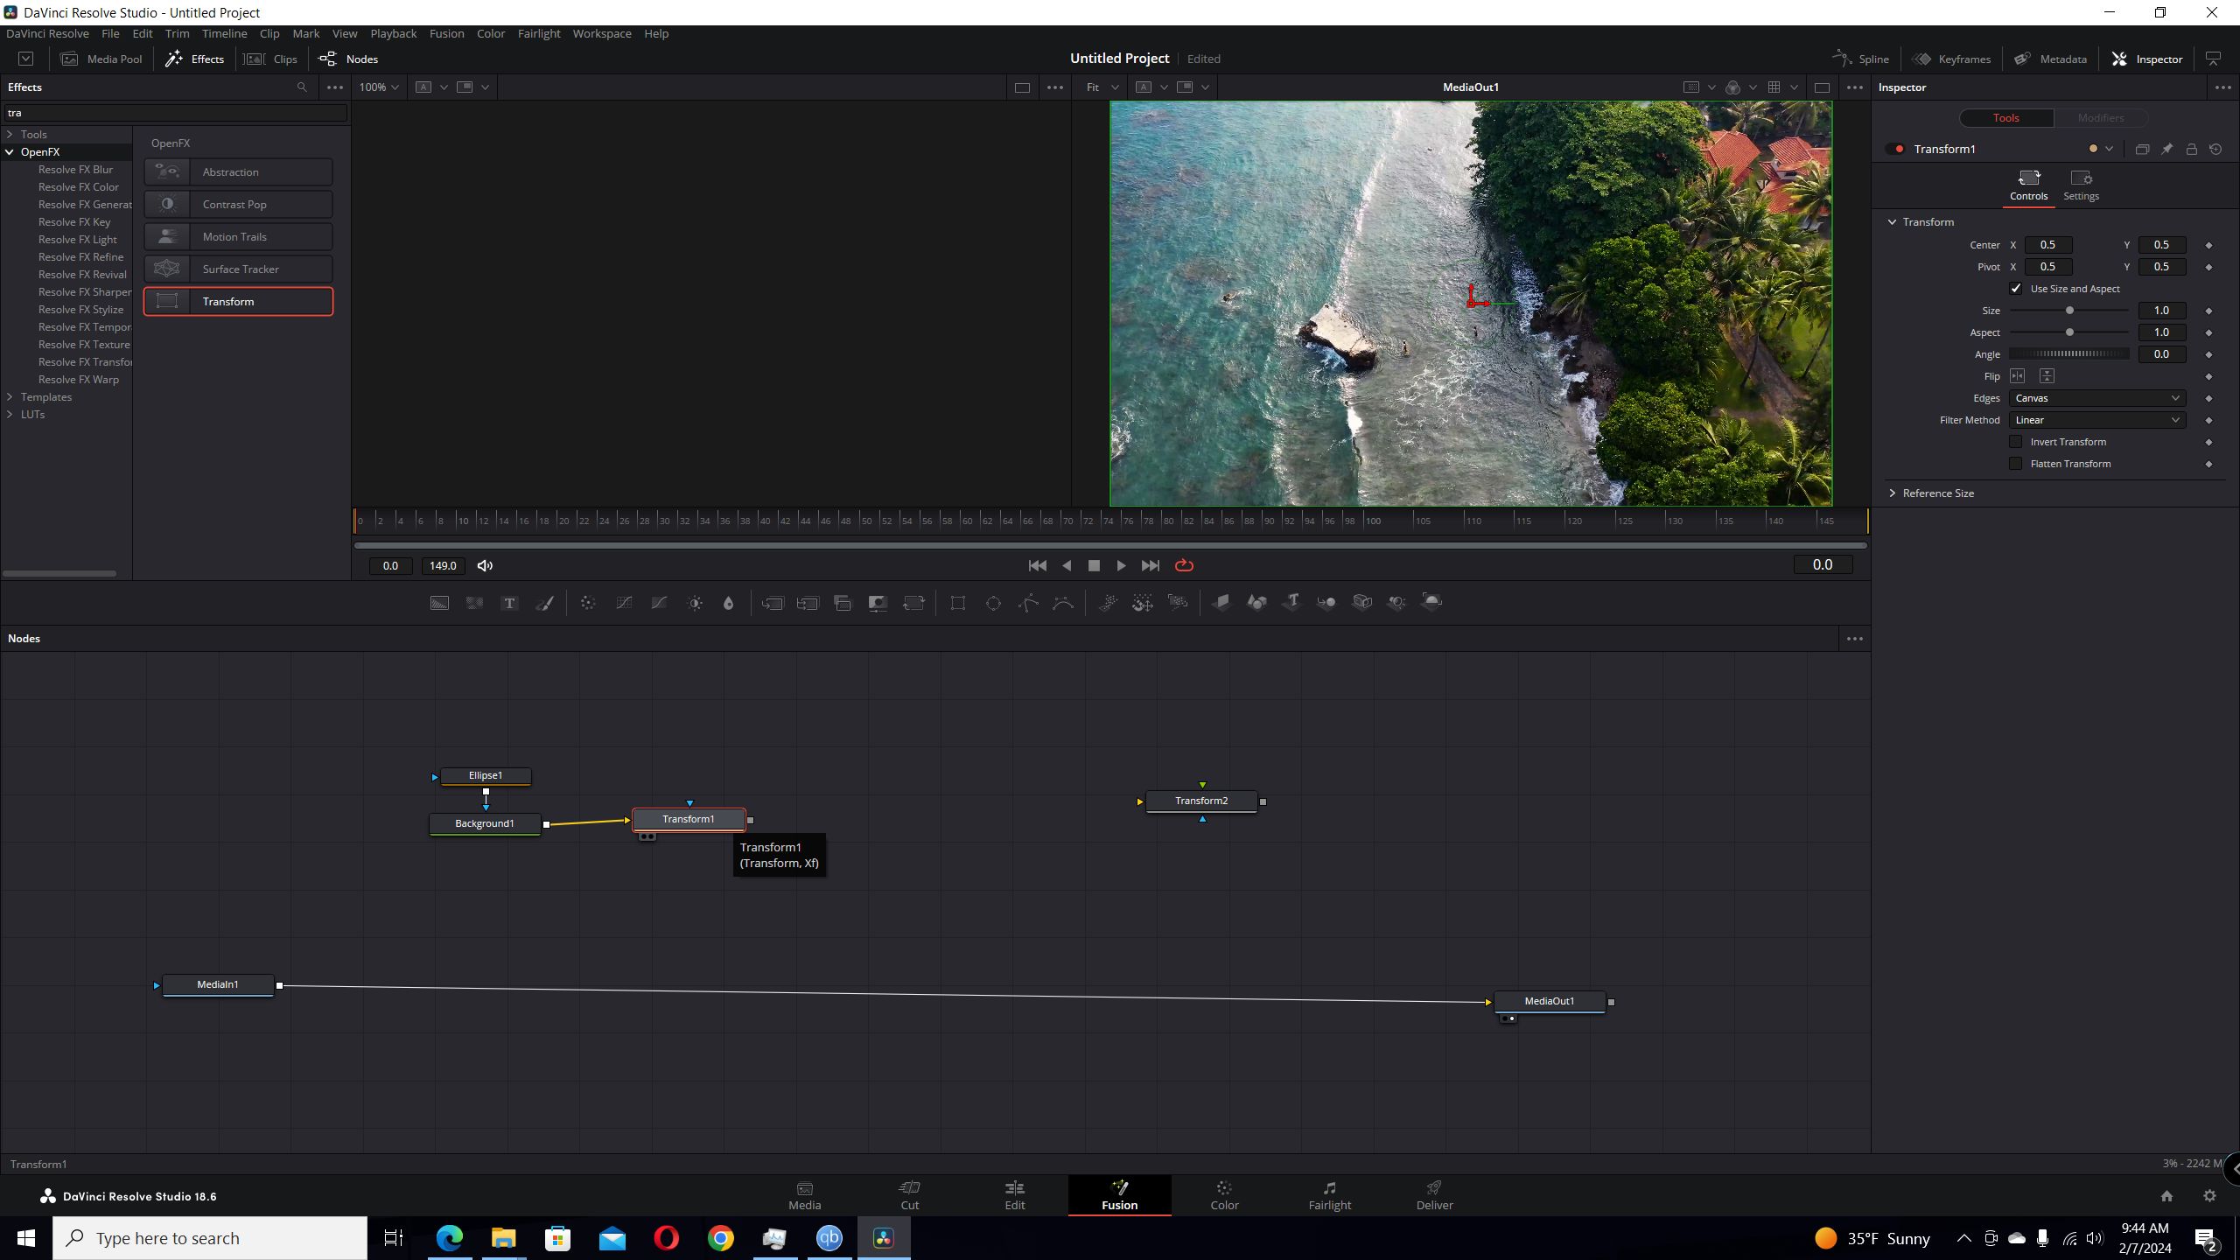Toggle the keyframe diamond for Center
The width and height of the screenshot is (2240, 1260).
point(2208,246)
